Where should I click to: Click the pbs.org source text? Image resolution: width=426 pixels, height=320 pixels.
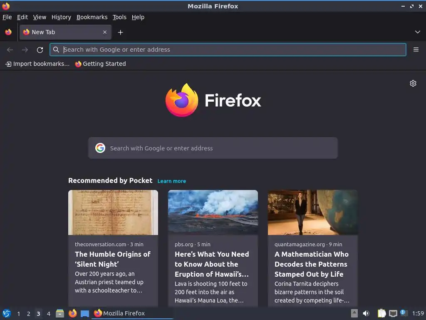tap(184, 244)
